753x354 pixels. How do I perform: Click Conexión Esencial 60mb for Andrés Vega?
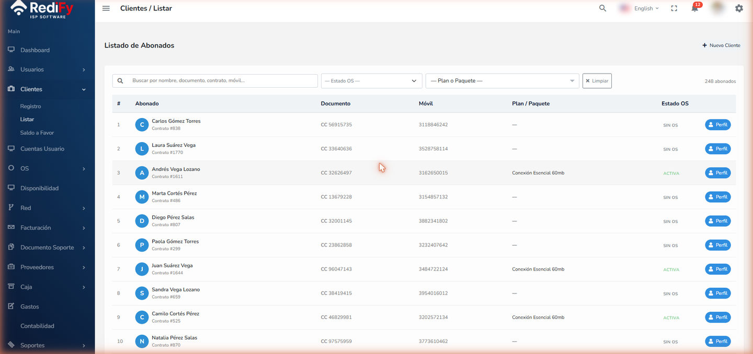point(538,173)
